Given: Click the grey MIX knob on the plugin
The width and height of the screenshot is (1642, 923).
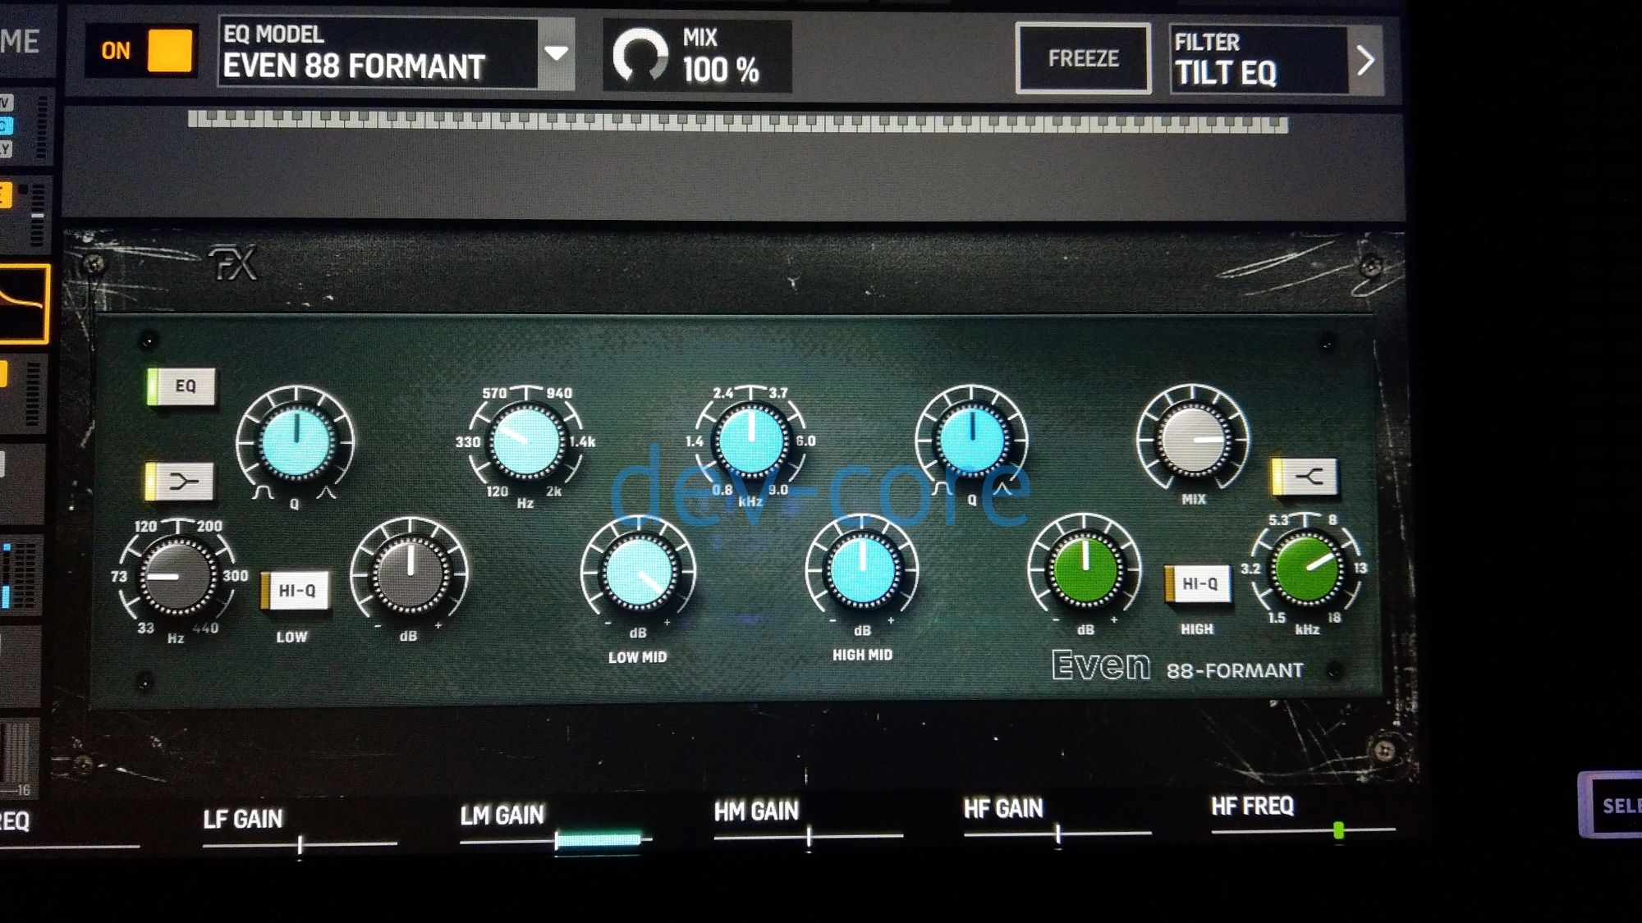Looking at the screenshot, I should [x=1193, y=440].
